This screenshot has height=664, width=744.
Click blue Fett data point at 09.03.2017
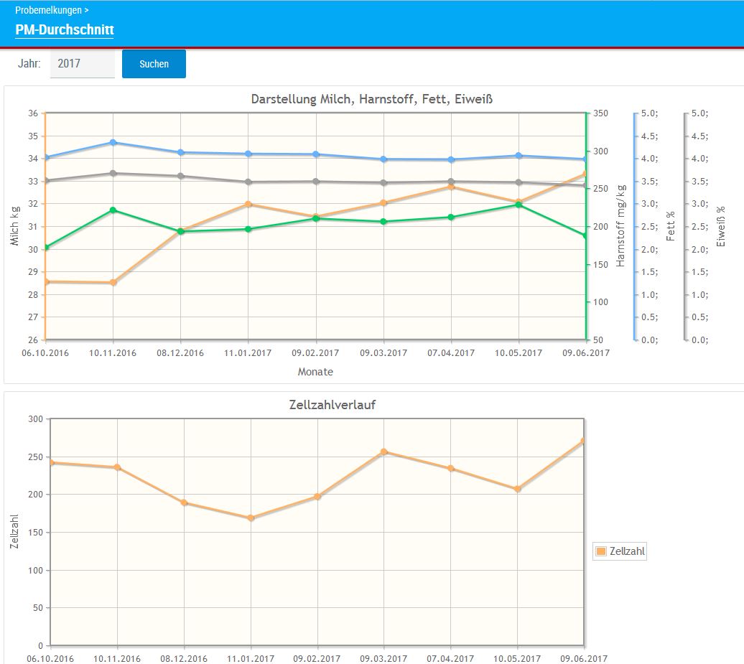(383, 159)
